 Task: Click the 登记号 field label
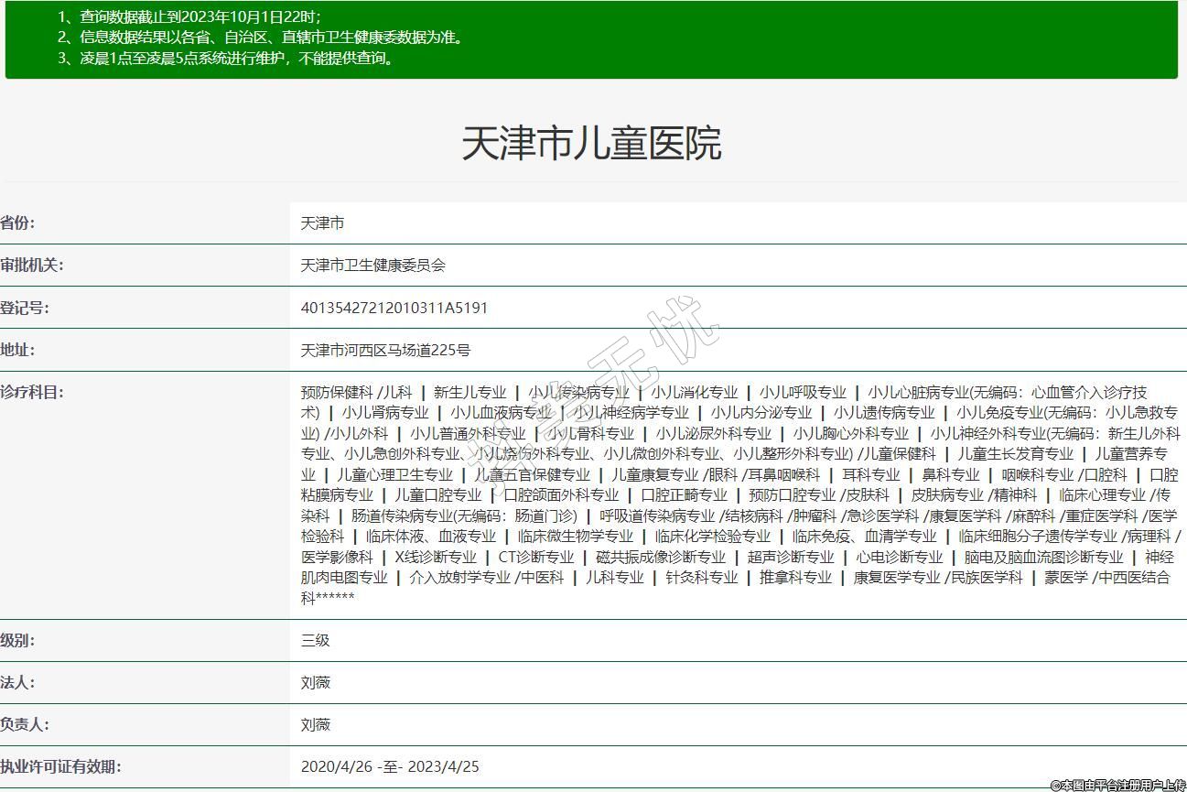(x=25, y=308)
